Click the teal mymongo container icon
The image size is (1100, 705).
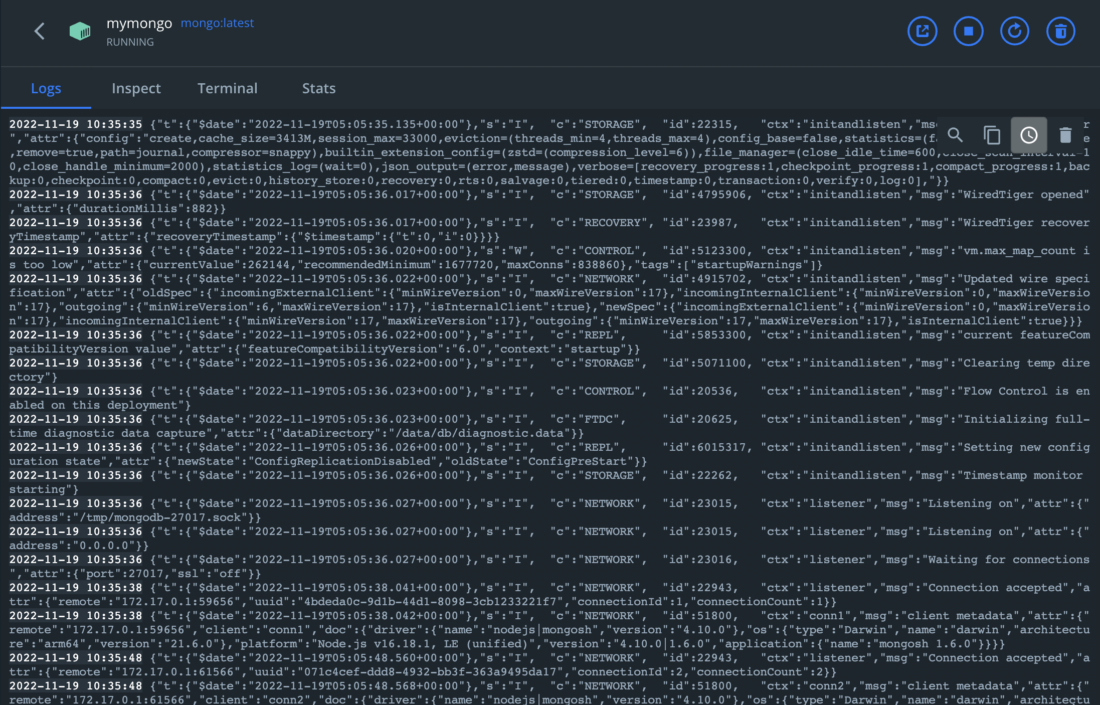tap(80, 31)
